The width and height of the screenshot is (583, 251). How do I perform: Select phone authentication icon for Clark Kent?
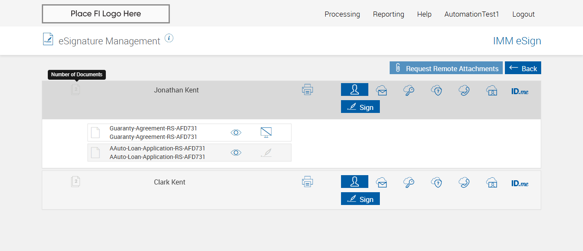tap(464, 182)
